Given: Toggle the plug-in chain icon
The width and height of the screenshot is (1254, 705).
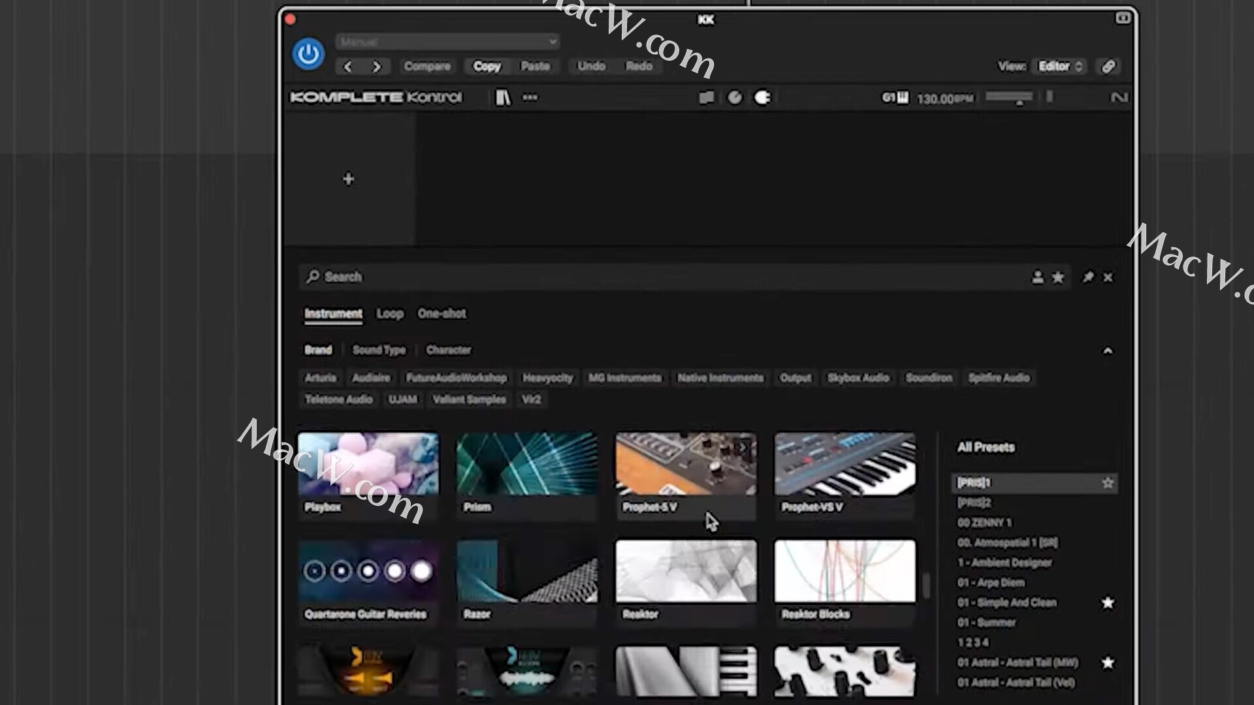Looking at the screenshot, I should tap(762, 98).
